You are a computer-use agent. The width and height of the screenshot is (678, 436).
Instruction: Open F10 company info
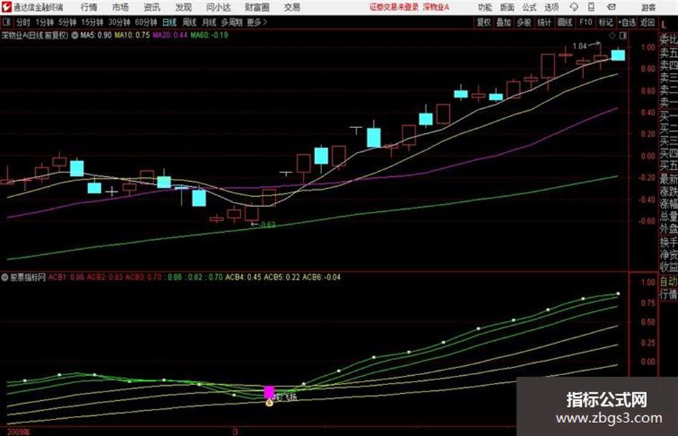(585, 22)
